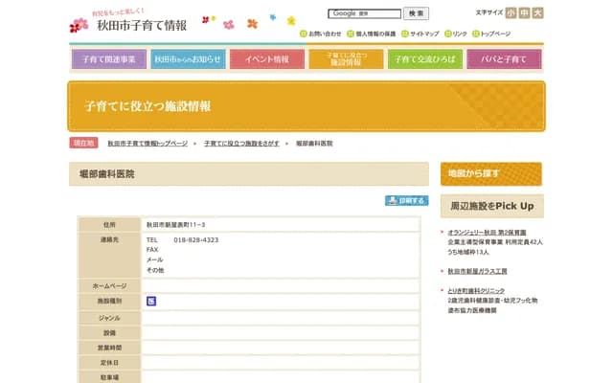Open the サイトマップ header link
The width and height of the screenshot is (613, 383).
423,34
